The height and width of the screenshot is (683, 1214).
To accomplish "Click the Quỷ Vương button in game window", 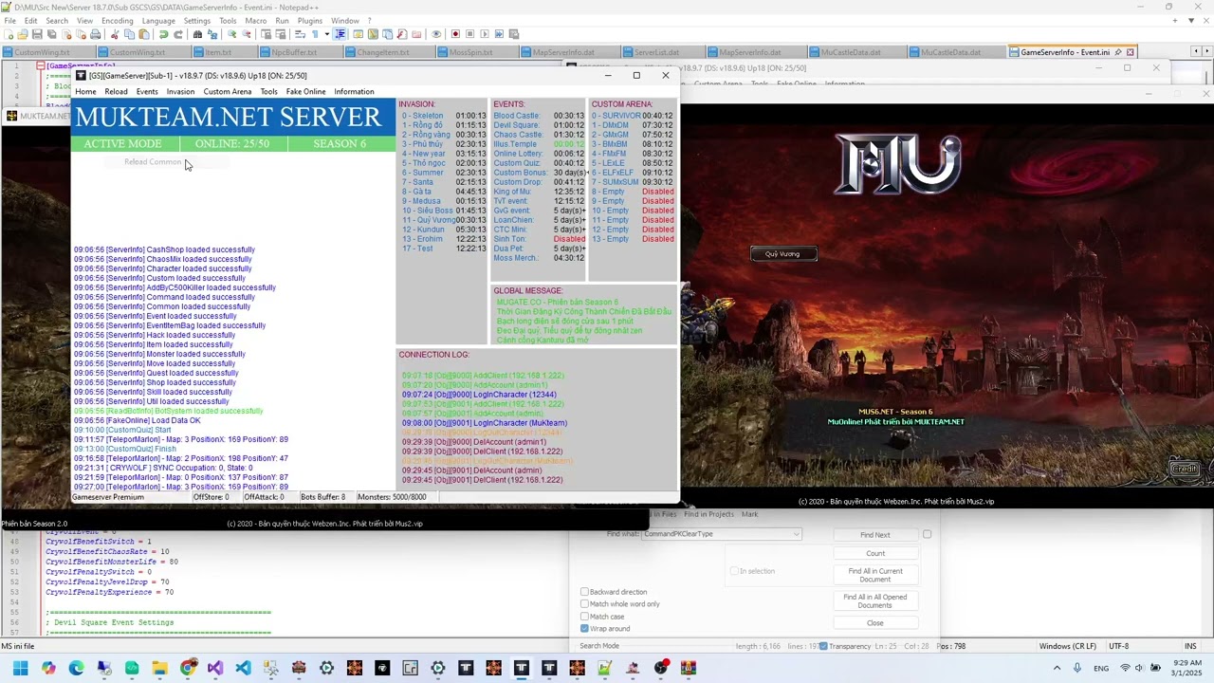I will click(x=783, y=254).
